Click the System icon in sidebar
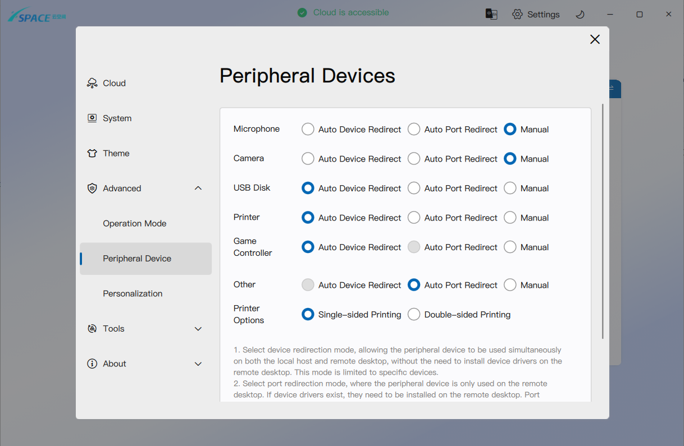Viewport: 684px width, 446px height. tap(92, 118)
